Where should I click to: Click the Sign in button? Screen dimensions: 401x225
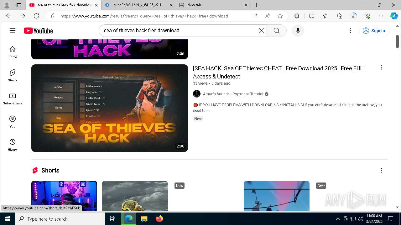click(x=374, y=30)
